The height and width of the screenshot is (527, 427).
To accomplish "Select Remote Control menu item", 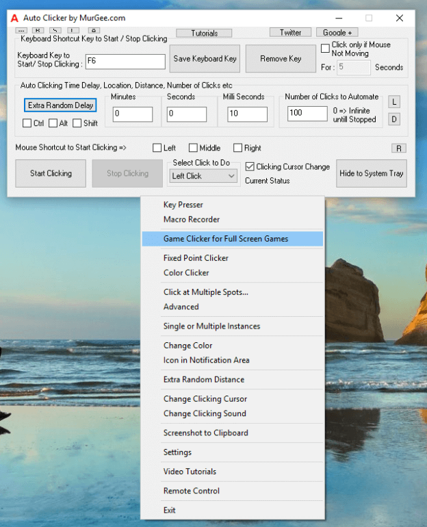I will click(x=233, y=491).
